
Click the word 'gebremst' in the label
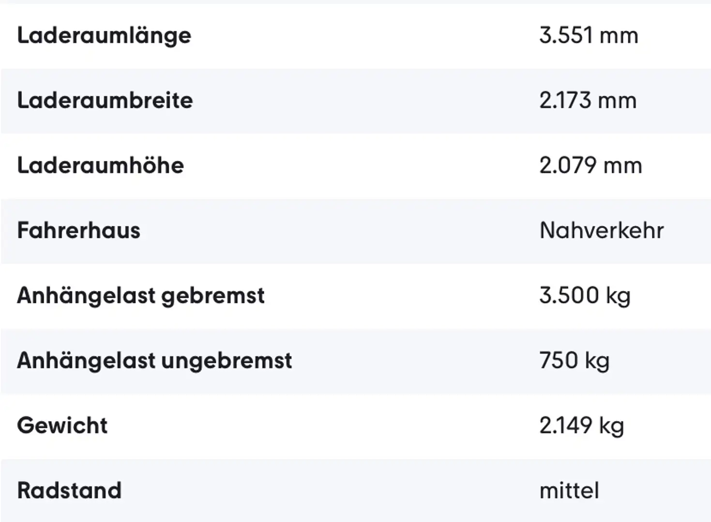pyautogui.click(x=213, y=296)
